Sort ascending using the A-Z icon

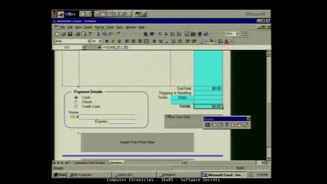coord(172,34)
